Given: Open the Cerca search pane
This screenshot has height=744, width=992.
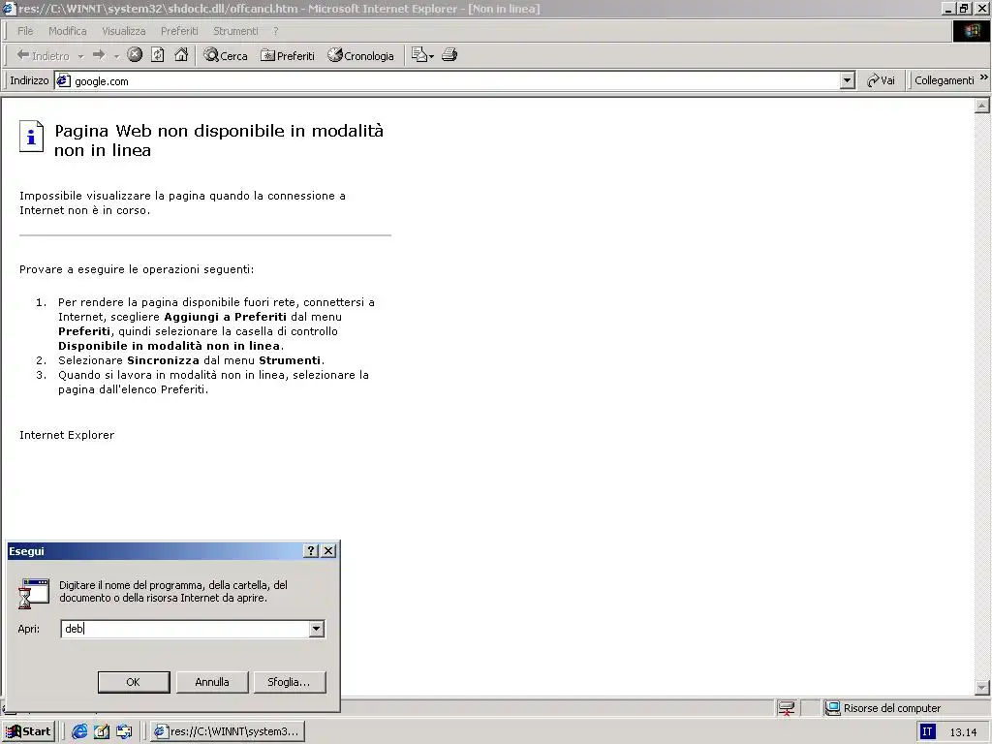Looking at the screenshot, I should [x=225, y=55].
